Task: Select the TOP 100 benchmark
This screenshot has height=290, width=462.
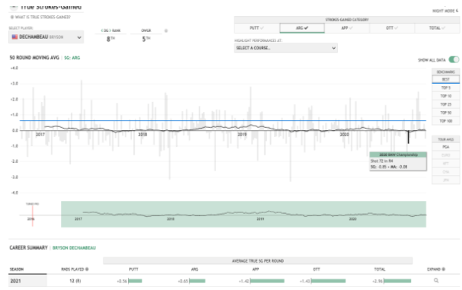Action: (445, 121)
